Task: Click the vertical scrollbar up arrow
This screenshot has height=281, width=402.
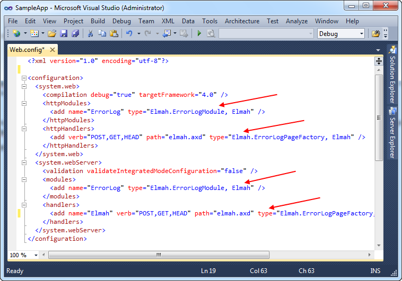Action: click(379, 70)
